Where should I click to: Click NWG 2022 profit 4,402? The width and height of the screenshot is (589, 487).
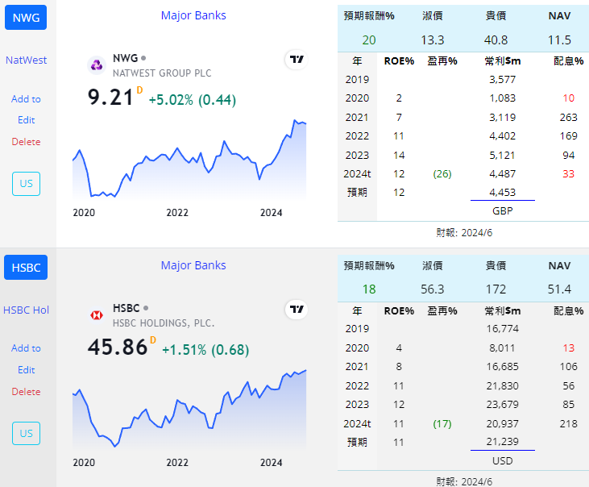point(502,136)
